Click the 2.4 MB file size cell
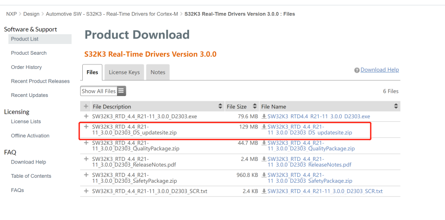445x220 pixels. tap(249, 159)
